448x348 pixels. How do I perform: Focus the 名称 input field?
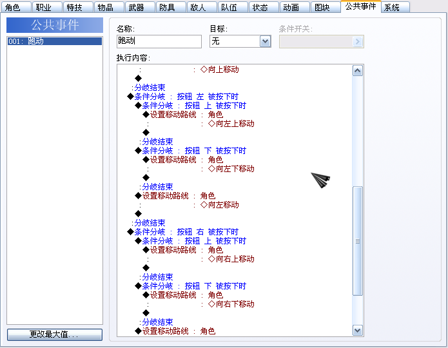(159, 41)
